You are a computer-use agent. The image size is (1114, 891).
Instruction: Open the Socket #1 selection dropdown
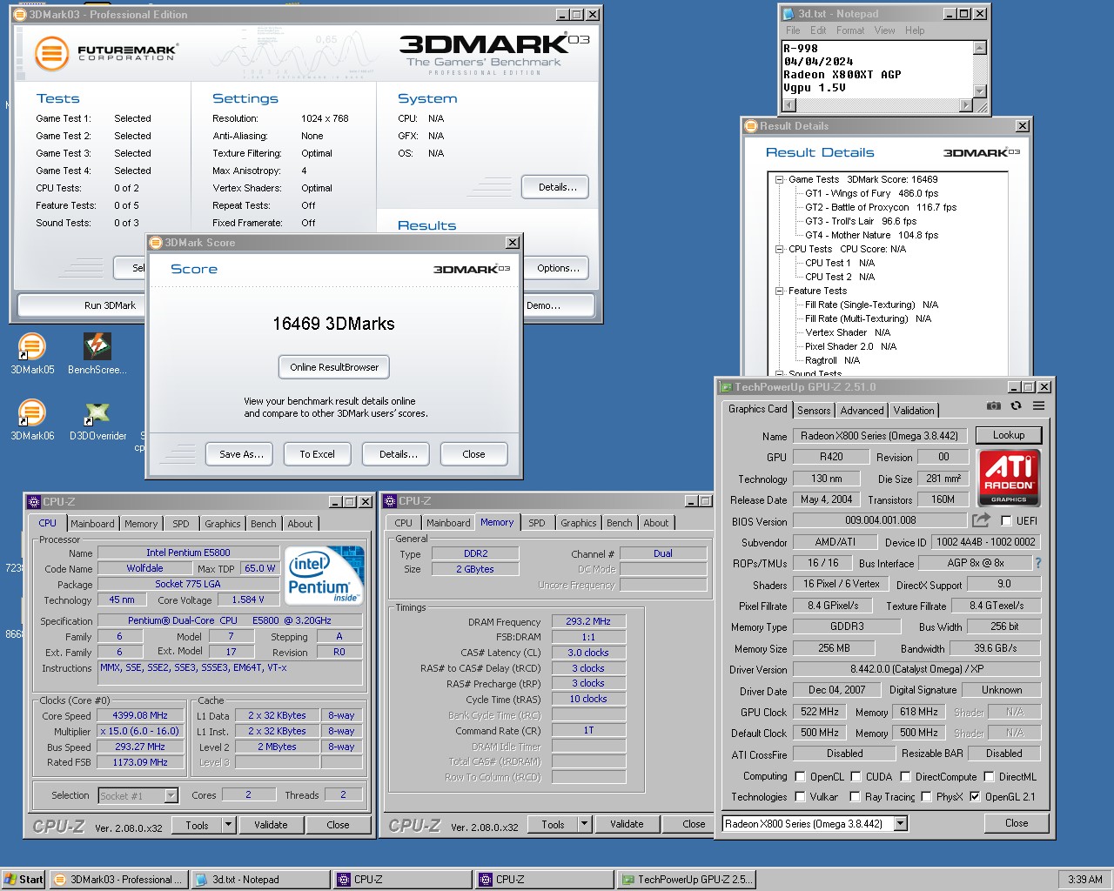click(171, 795)
